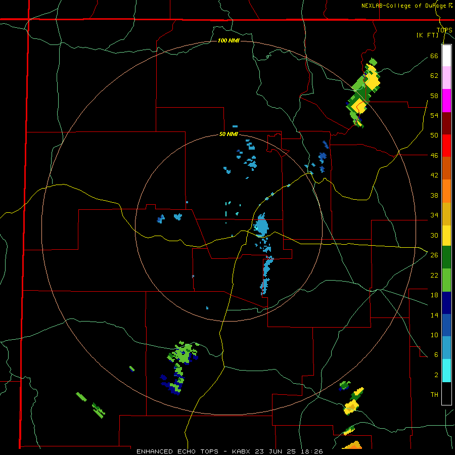Click the 30 value on the scale
The height and width of the screenshot is (455, 455).
click(434, 235)
